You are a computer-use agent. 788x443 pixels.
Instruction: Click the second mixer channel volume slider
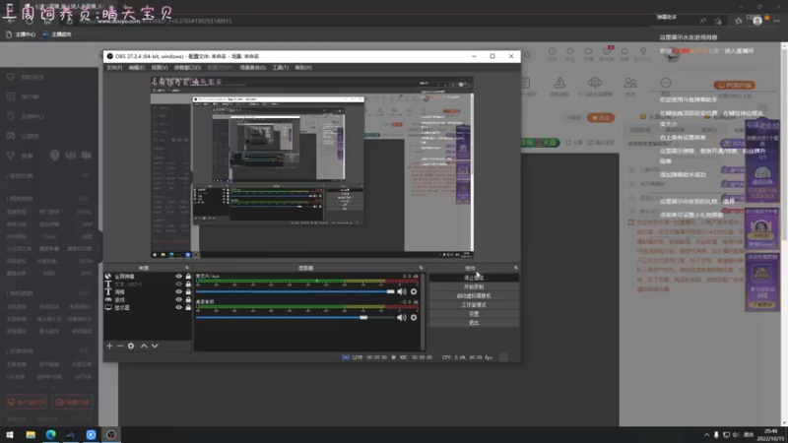coord(295,317)
